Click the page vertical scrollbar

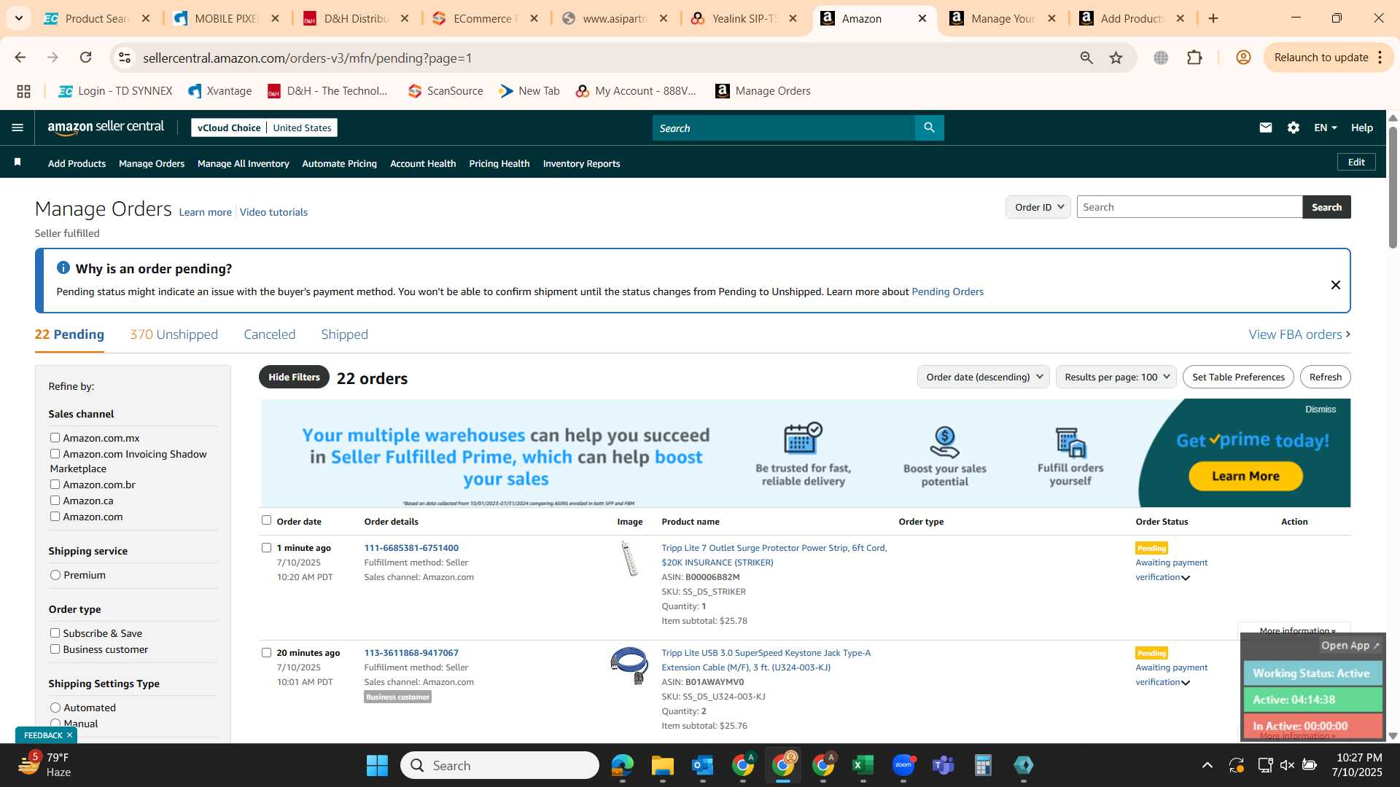pos(1393,187)
